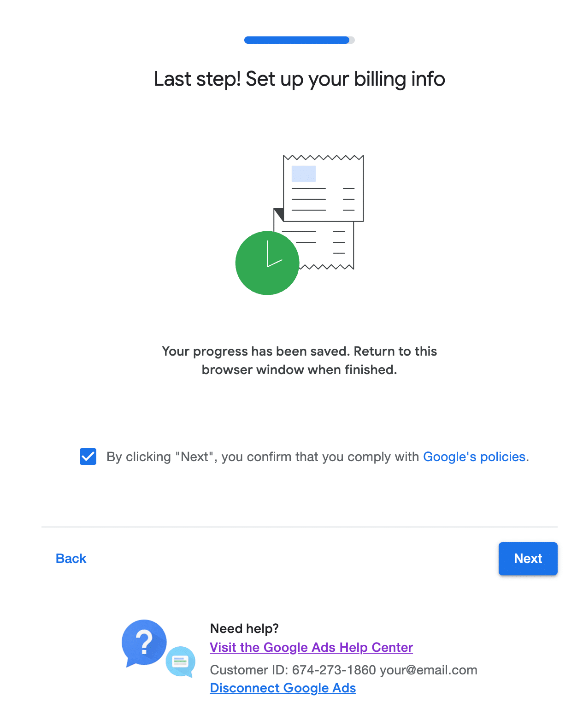Click the light blue rectangle on the receipt

pyautogui.click(x=304, y=174)
